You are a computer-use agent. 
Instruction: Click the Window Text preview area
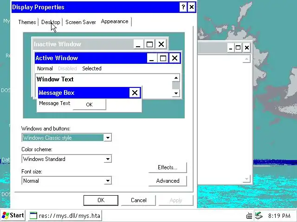(55, 79)
